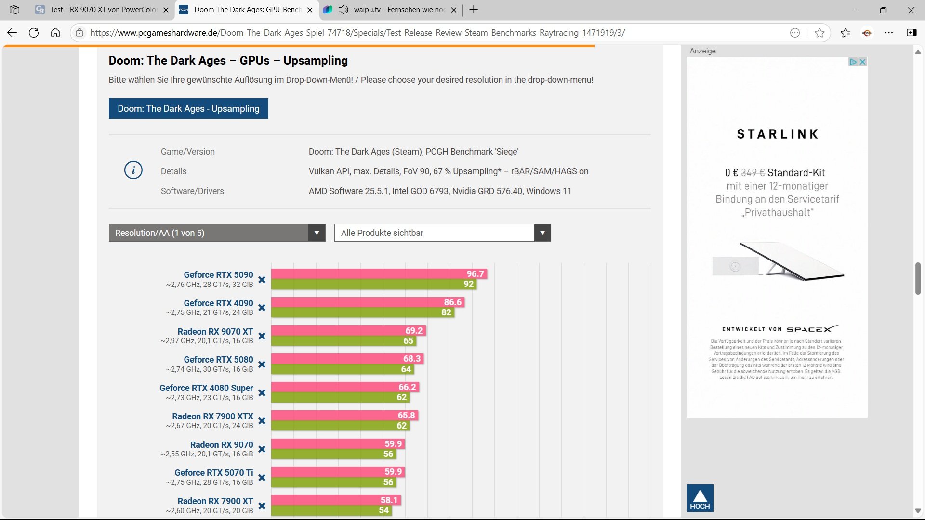Screen dimensions: 925x520
Task: Click the browser reload page icon
Action: [x=34, y=33]
